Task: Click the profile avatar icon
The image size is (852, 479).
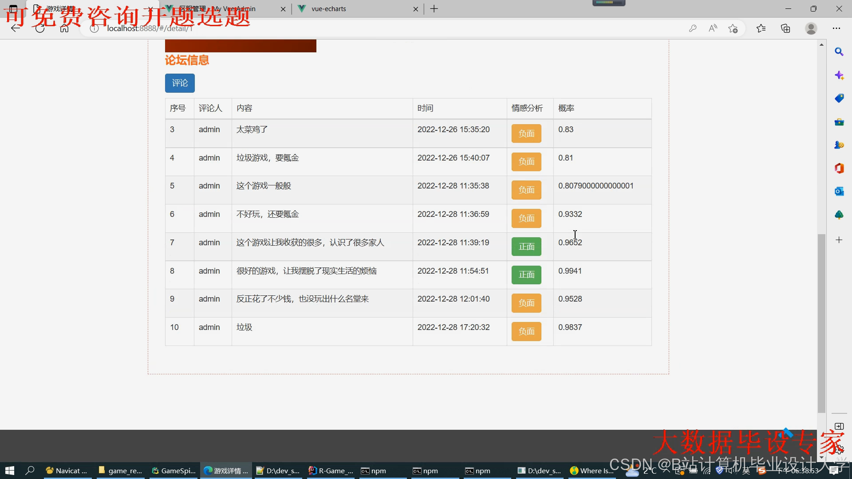Action: (811, 28)
